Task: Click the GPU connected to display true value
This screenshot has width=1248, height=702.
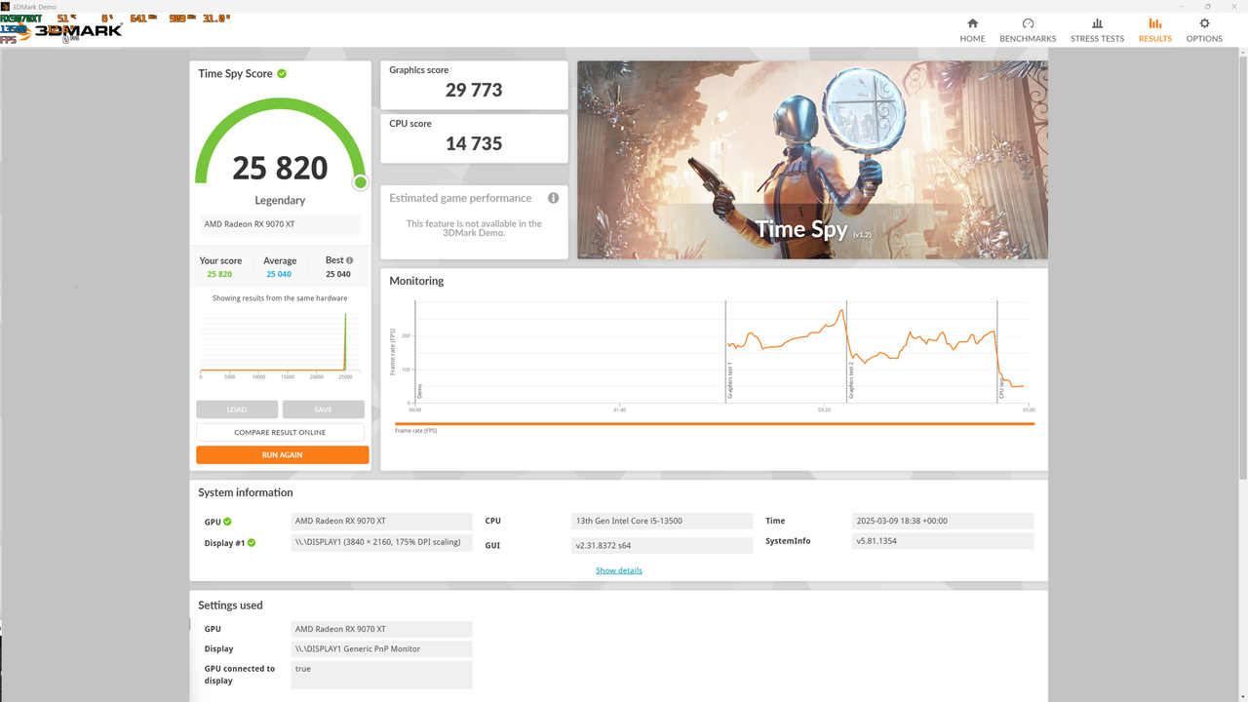Action: click(382, 675)
